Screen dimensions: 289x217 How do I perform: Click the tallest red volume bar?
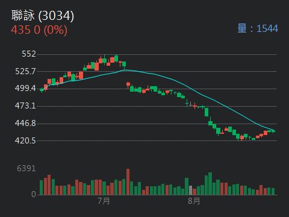(x=128, y=182)
